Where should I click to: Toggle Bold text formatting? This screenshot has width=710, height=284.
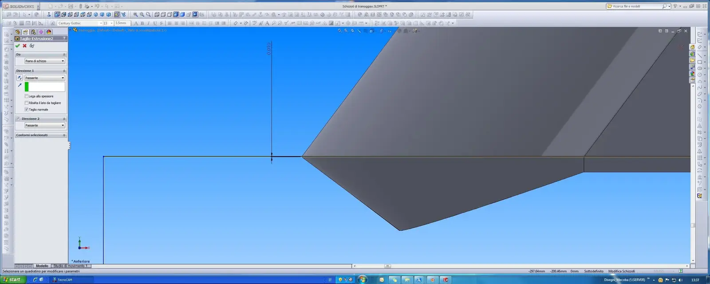(x=142, y=23)
